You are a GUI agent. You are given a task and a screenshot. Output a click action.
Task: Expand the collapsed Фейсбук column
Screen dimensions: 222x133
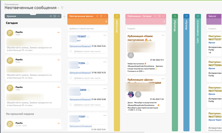tap(186, 16)
